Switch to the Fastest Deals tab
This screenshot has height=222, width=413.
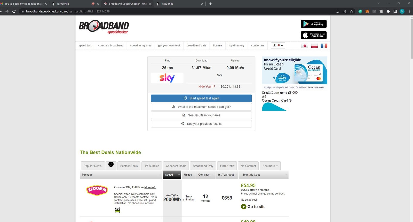(129, 166)
